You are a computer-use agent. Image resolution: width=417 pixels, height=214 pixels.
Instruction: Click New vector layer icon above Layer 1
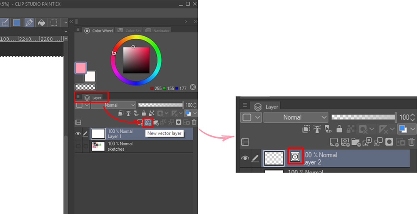tap(147, 122)
